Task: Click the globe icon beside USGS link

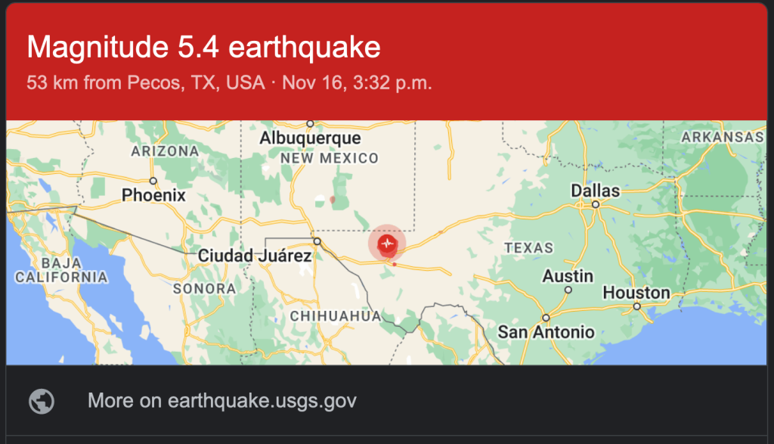Action: pos(42,401)
